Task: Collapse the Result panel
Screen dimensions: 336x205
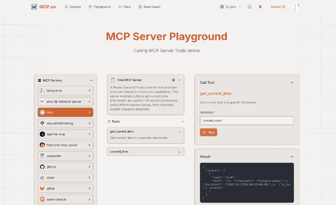Action: click(291, 157)
